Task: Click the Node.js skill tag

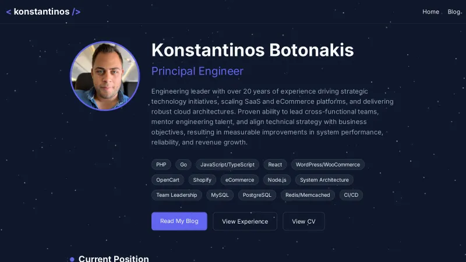Action: [277, 180]
